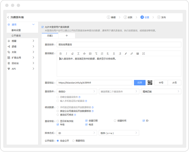Image resolution: width=189 pixels, height=152 pixels.
Task: Click the 大号 size button
Action: (174, 82)
